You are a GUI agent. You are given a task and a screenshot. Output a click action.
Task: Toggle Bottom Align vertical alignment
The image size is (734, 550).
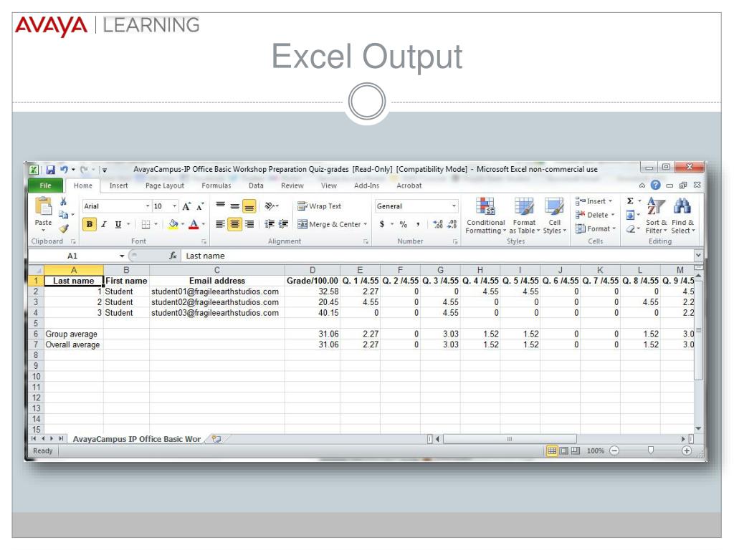[x=249, y=206]
